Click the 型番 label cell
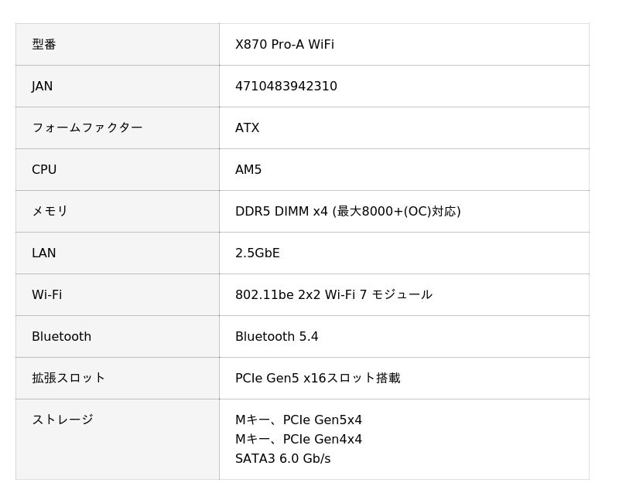Screen dimensions: 619x503 44,45
